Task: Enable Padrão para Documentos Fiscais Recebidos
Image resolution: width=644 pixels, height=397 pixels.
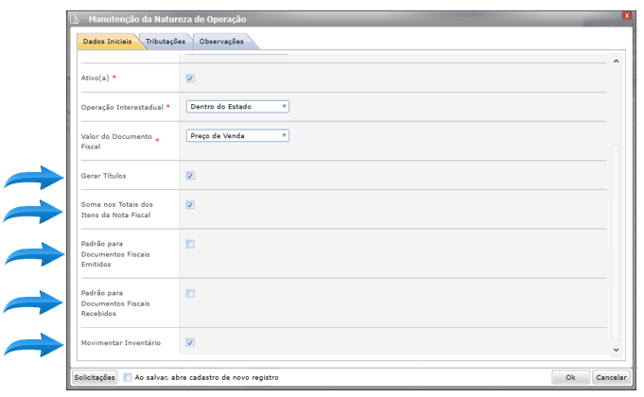Action: pyautogui.click(x=190, y=294)
